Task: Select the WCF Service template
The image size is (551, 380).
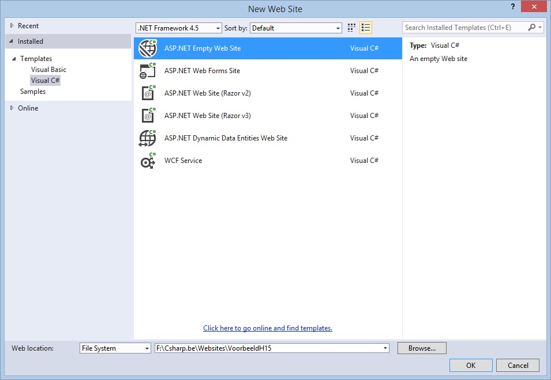Action: (x=268, y=161)
